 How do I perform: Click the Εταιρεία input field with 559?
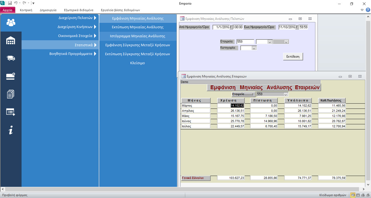(245, 42)
